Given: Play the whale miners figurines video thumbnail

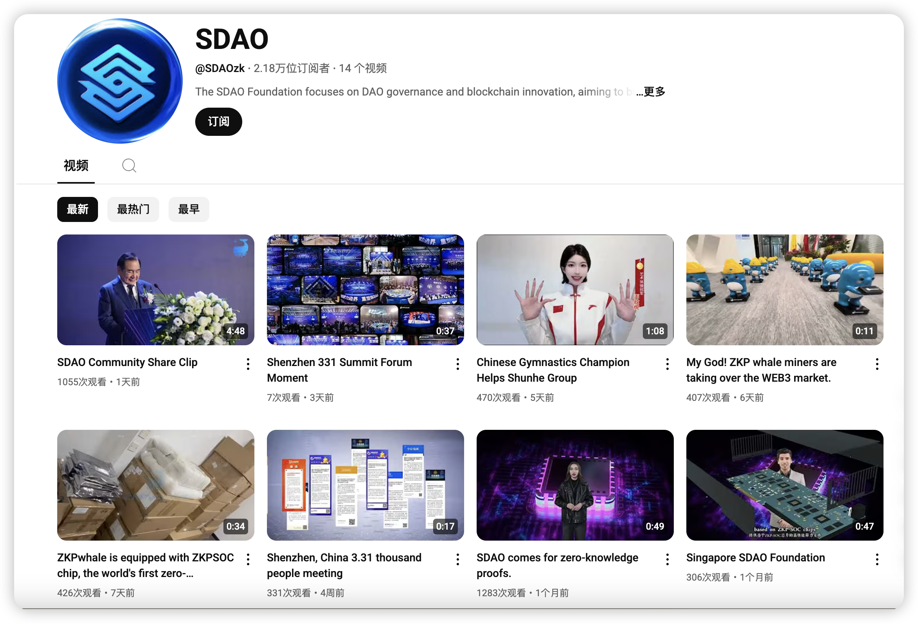Looking at the screenshot, I should [x=784, y=290].
